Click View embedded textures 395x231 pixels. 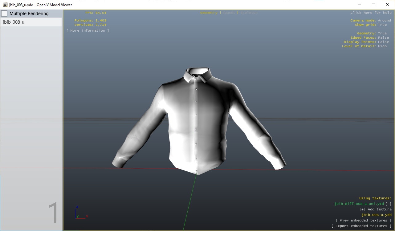tap(364, 220)
